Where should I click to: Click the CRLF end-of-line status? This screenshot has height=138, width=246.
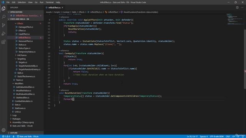pos(228,136)
